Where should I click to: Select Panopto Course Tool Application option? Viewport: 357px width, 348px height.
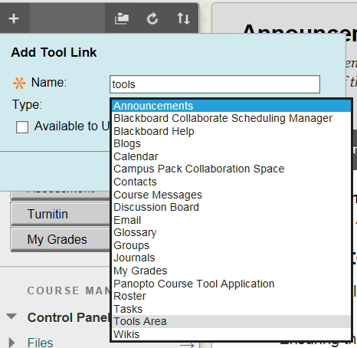(x=231, y=284)
